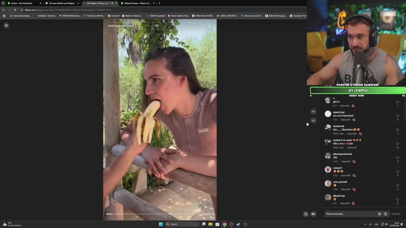Like the comment by wyskas il ce casse

click(x=397, y=144)
